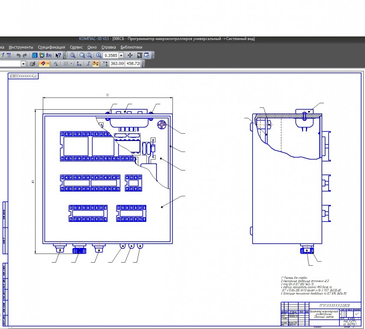Viewport: 365px width, 329px height.
Task: Activate the What's This help cursor
Action: click(58, 55)
